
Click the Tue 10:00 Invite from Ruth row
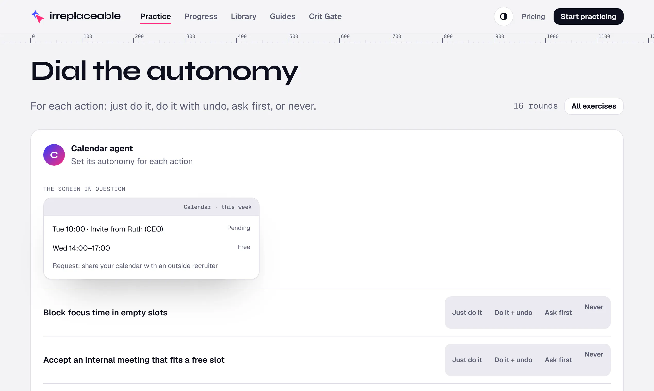(x=151, y=229)
